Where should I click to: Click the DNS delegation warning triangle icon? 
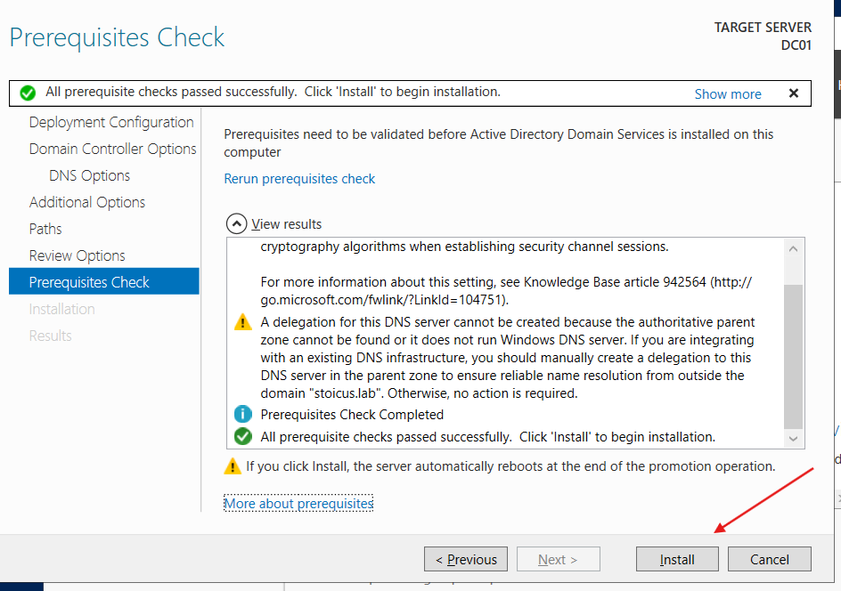243,322
